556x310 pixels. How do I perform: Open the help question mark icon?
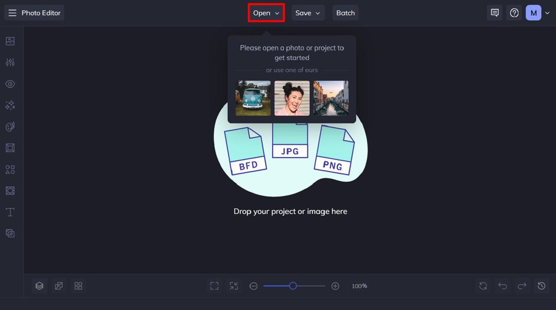pos(514,13)
